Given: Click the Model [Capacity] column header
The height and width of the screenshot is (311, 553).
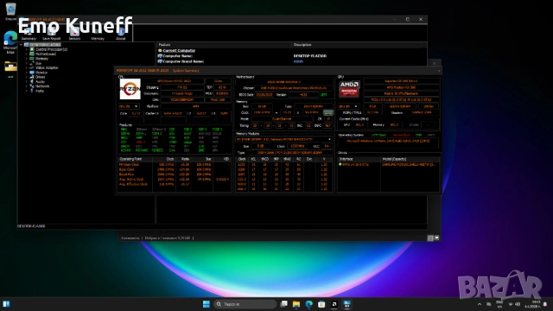Looking at the screenshot, I should [410, 159].
